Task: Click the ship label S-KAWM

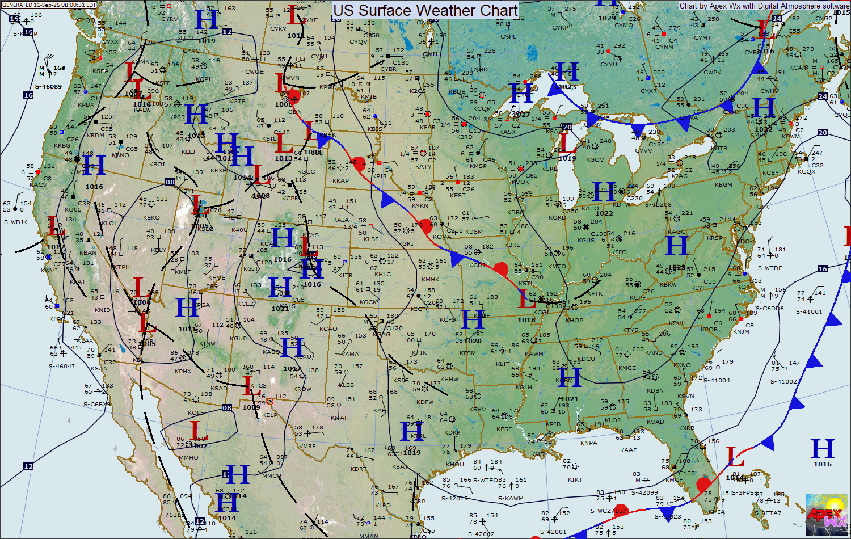Action: (x=511, y=498)
